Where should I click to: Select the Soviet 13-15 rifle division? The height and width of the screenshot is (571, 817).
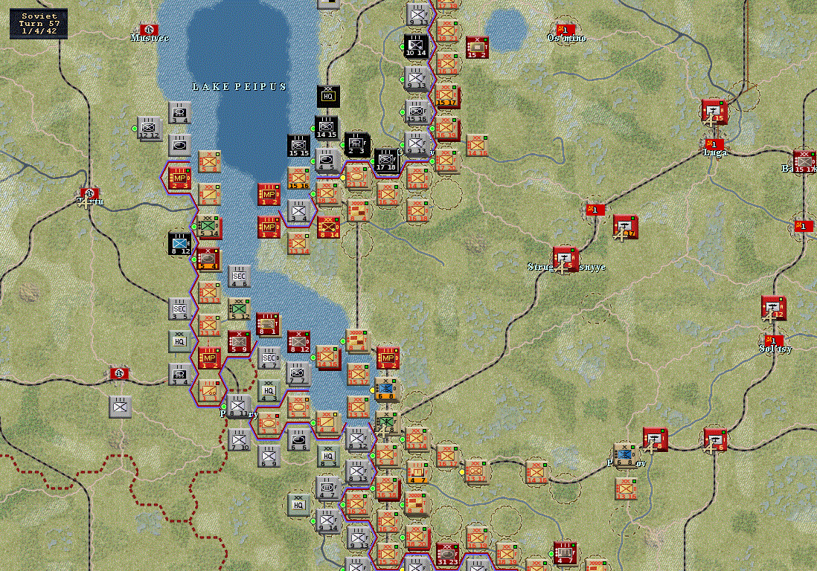coord(358,407)
